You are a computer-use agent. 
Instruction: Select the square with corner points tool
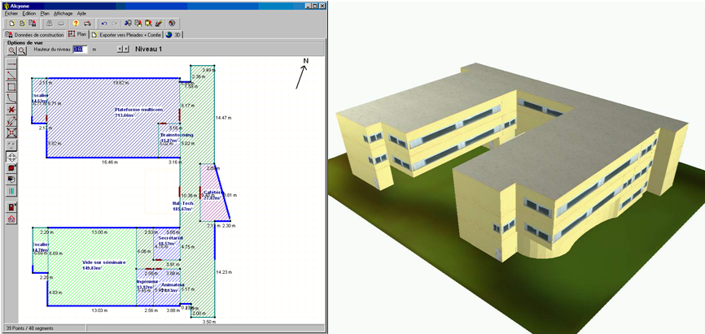(11, 133)
